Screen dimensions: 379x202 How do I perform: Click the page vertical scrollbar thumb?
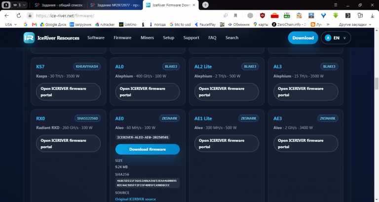click(x=377, y=83)
